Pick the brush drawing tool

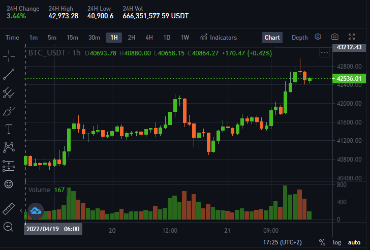pyautogui.click(x=9, y=111)
